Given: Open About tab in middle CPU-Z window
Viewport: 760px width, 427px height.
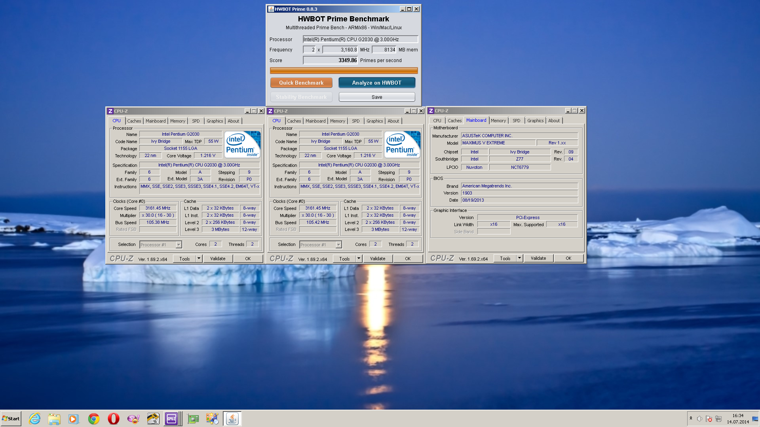Looking at the screenshot, I should tap(393, 121).
